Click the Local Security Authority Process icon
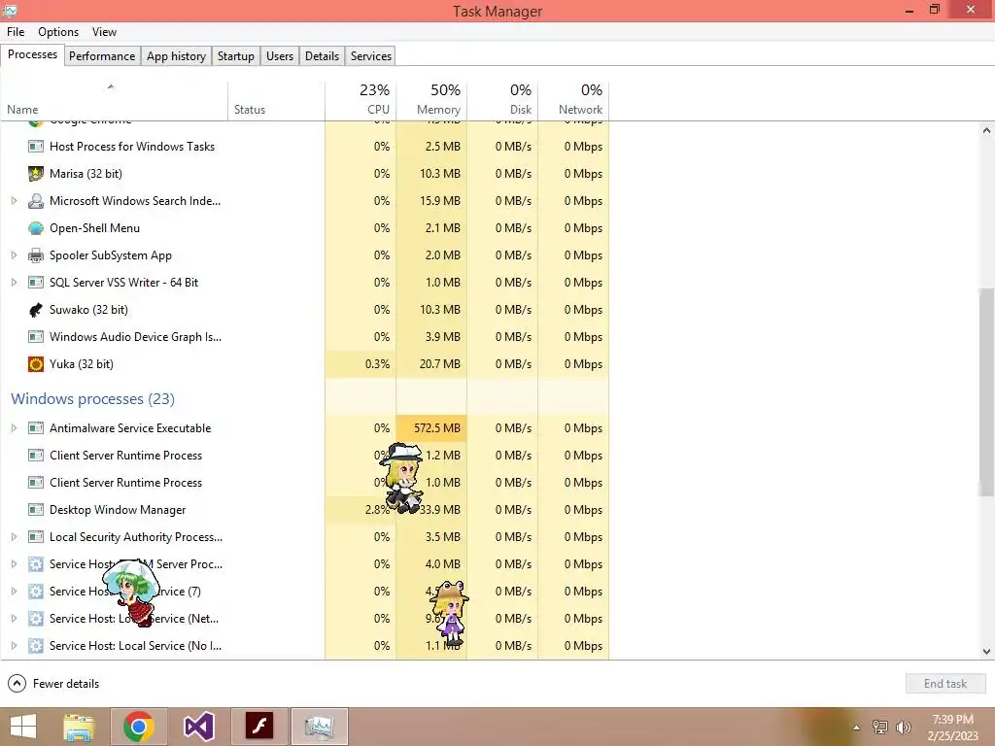Image resolution: width=995 pixels, height=746 pixels. pos(36,536)
